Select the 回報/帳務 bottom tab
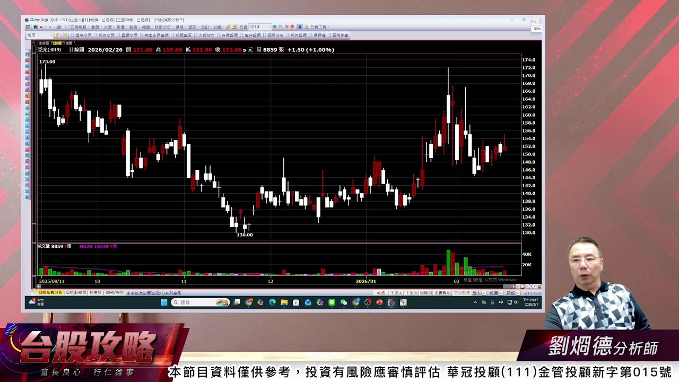The image size is (679, 382). coord(114,292)
